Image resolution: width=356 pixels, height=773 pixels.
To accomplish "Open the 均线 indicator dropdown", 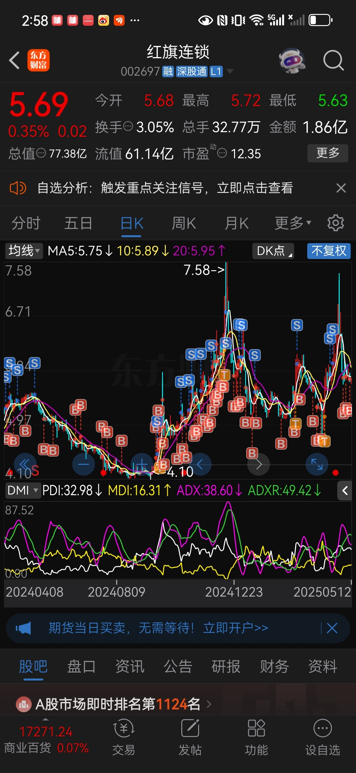I will [24, 251].
